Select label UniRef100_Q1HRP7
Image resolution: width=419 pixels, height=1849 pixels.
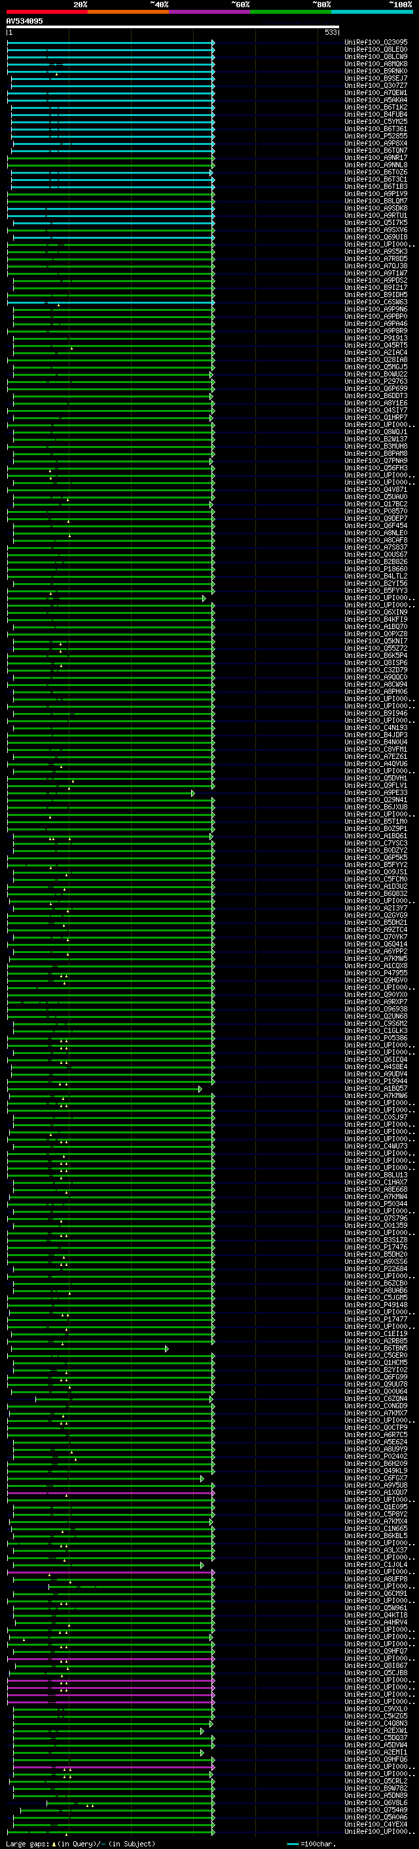point(376,418)
